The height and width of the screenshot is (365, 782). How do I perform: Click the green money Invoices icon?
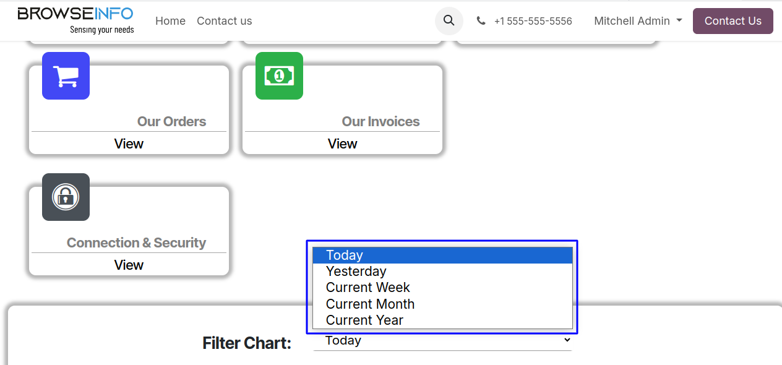(x=279, y=75)
